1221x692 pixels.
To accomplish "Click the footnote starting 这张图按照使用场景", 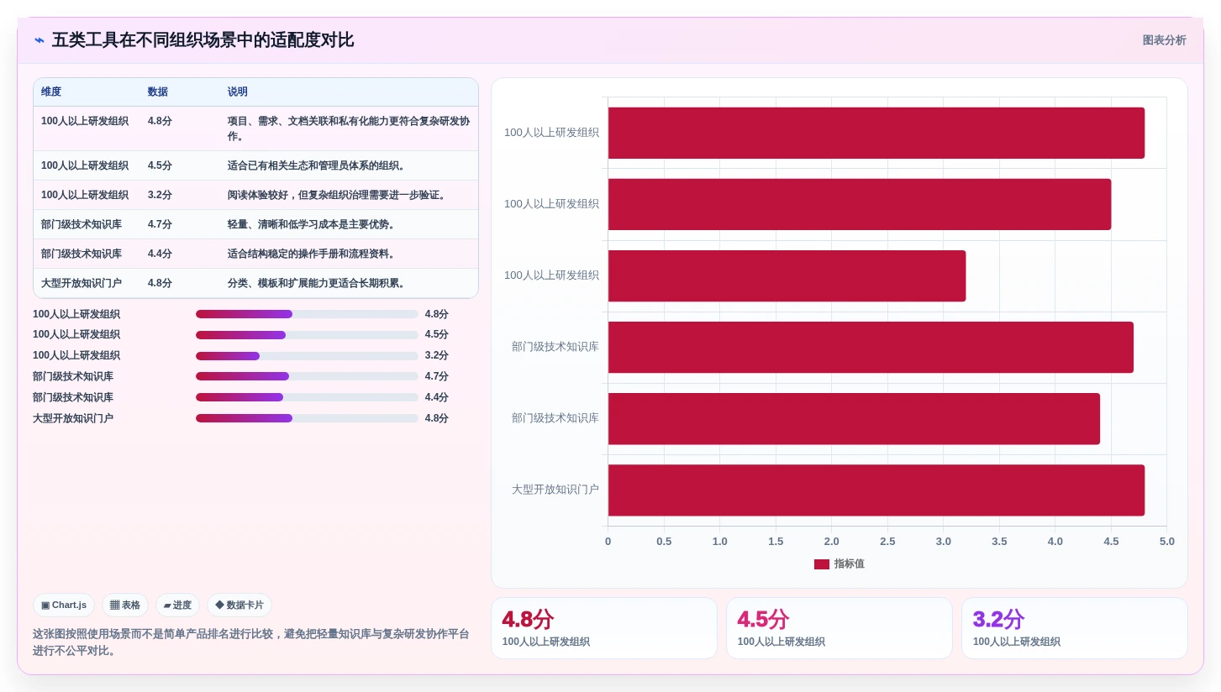I will coord(251,642).
